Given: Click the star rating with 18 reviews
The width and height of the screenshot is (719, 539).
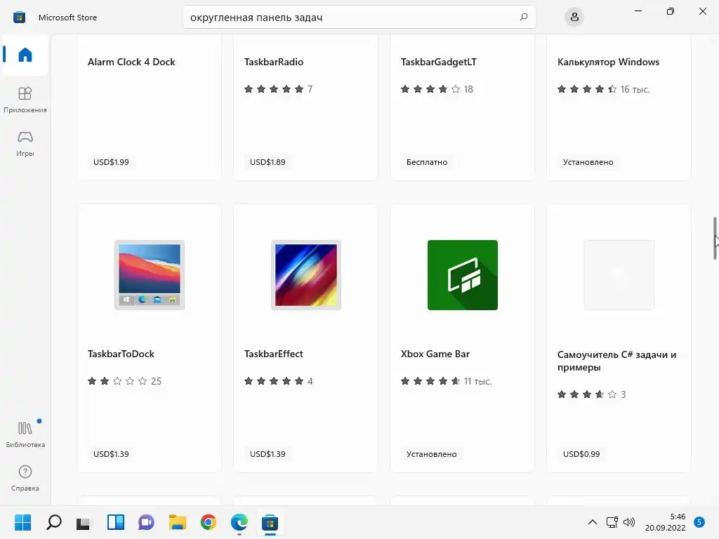Looking at the screenshot, I should coord(437,89).
